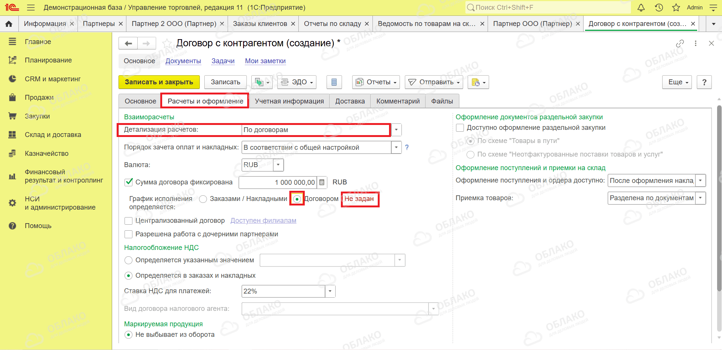This screenshot has width=722, height=350.
Task: Open НСИ и администрирование section
Action: coord(60,203)
